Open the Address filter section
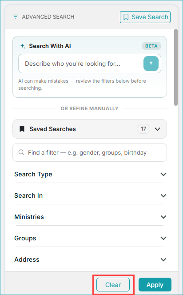The image size is (183, 295). click(90, 259)
